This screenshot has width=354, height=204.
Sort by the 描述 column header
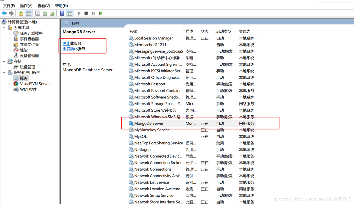pyautogui.click(x=191, y=31)
